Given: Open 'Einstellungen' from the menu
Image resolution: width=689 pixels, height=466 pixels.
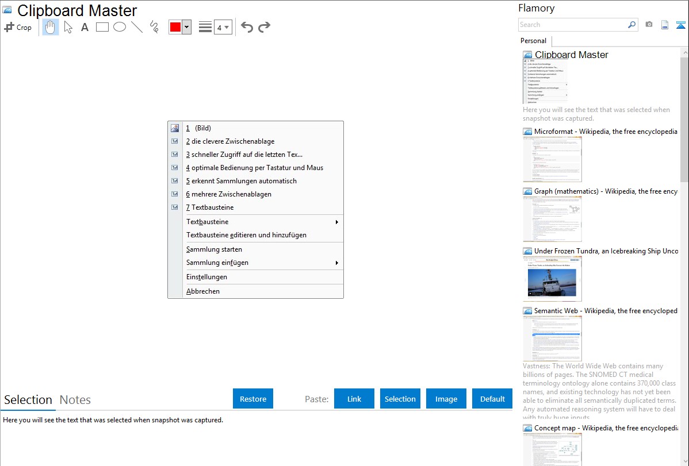Looking at the screenshot, I should pos(256,277).
